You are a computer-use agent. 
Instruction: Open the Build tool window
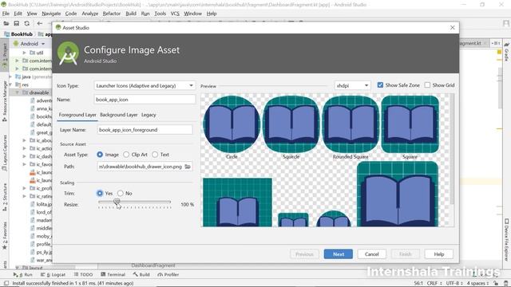pyautogui.click(x=141, y=274)
